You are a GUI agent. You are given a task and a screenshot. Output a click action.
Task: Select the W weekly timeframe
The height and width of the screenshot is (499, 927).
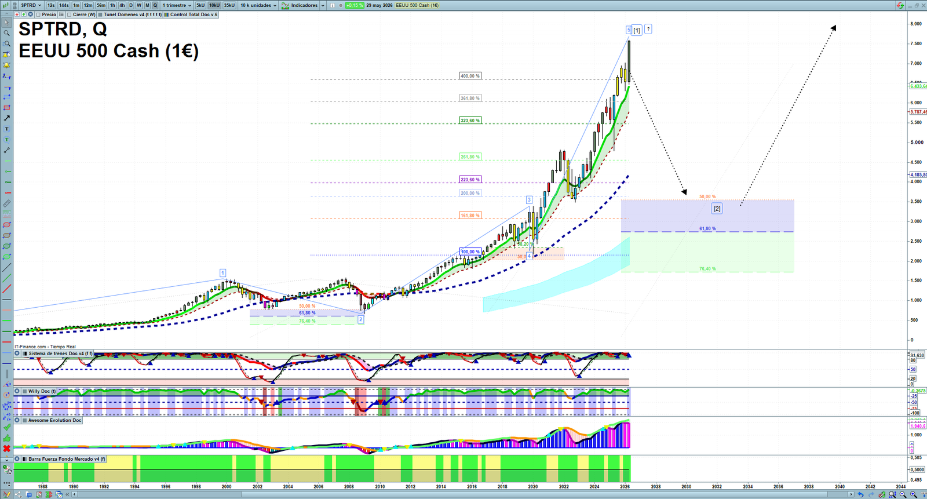[x=139, y=5]
